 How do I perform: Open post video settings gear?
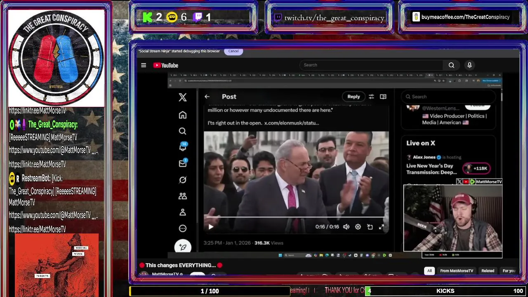pos(358,227)
